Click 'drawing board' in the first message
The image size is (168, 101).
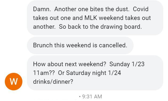pyautogui.click(x=121, y=27)
